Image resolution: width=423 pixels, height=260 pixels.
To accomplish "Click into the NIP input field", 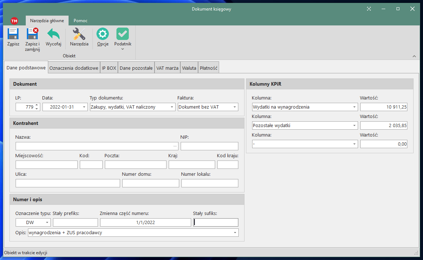I will [x=209, y=146].
